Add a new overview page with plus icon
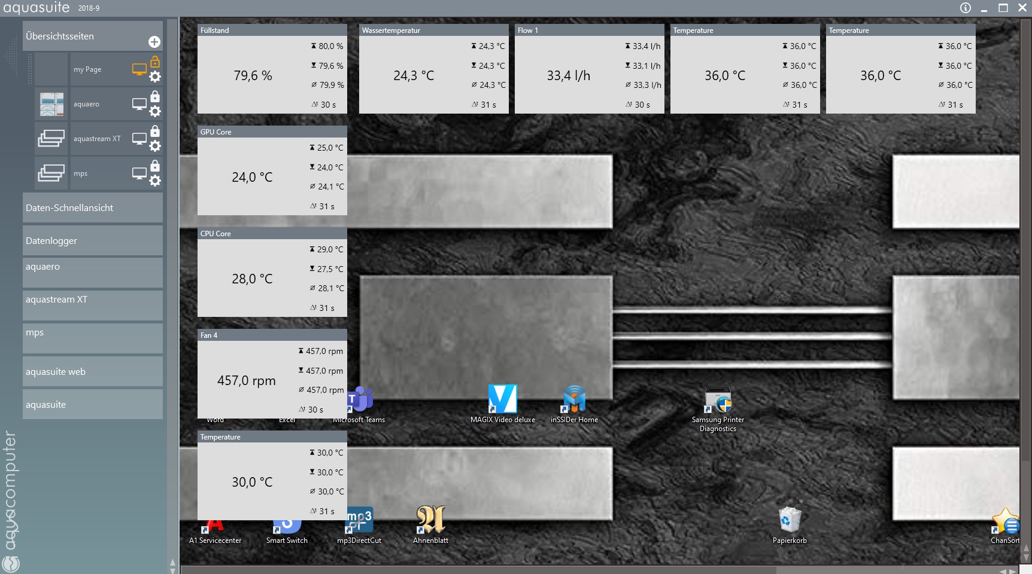Image resolution: width=1032 pixels, height=574 pixels. [x=154, y=42]
